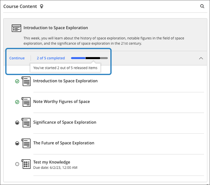The image size is (210, 185).
Task: Click document icon for Significance of Space Exploration
Action: (x=26, y=123)
